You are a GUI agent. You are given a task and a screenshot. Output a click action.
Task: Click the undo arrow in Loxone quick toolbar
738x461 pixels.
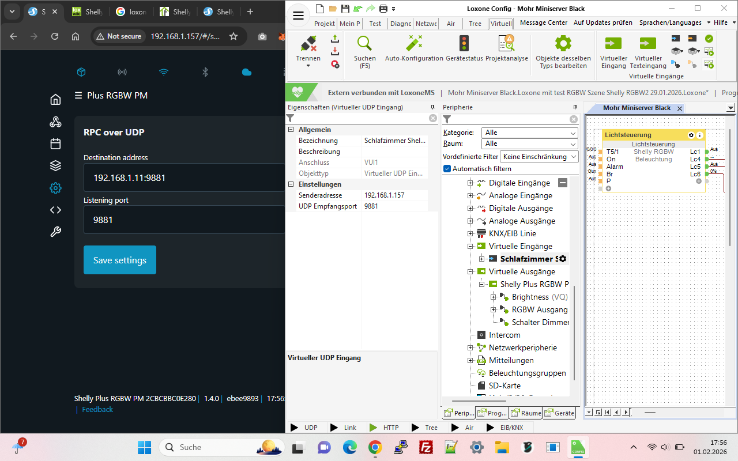point(357,8)
